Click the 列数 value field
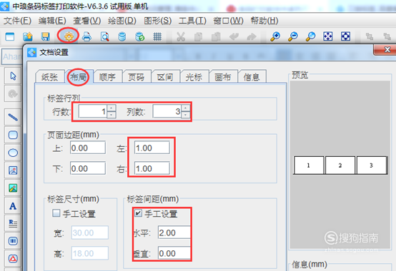The width and height of the screenshot is (396, 271). 167,111
